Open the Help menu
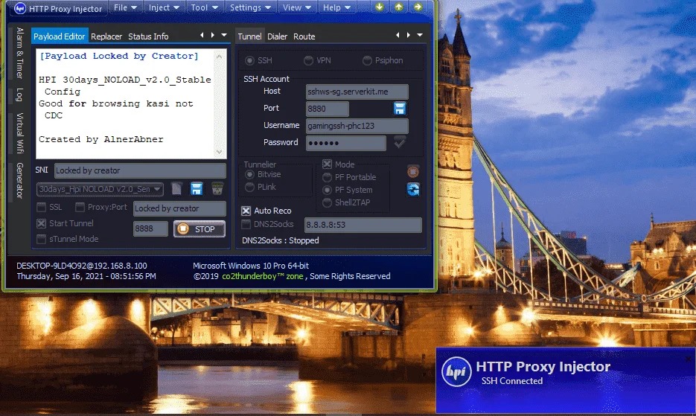Viewport: 696px width, 416px height. (336, 7)
